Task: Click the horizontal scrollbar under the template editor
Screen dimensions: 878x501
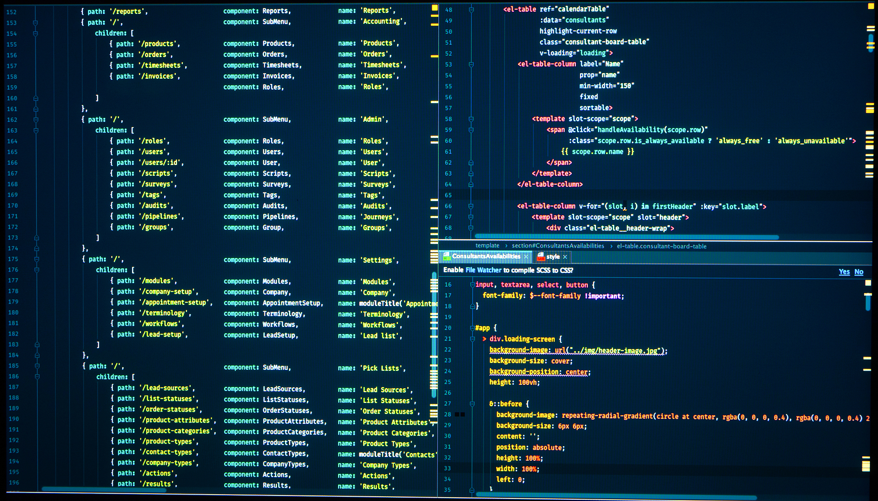Action: point(626,237)
